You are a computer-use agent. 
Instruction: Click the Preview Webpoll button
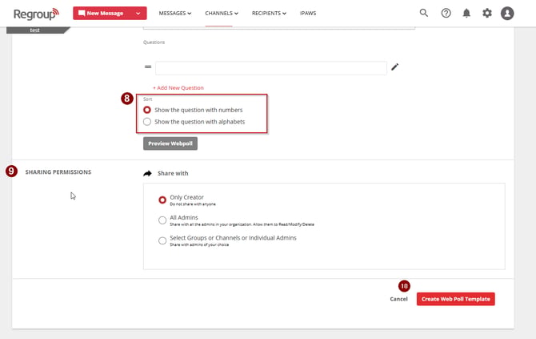click(x=170, y=143)
